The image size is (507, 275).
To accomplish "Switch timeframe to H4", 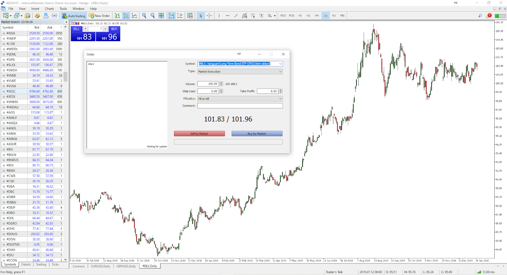I will [x=317, y=16].
